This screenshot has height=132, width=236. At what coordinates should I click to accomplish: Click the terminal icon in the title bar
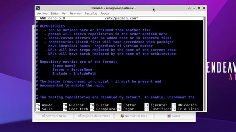38,8
